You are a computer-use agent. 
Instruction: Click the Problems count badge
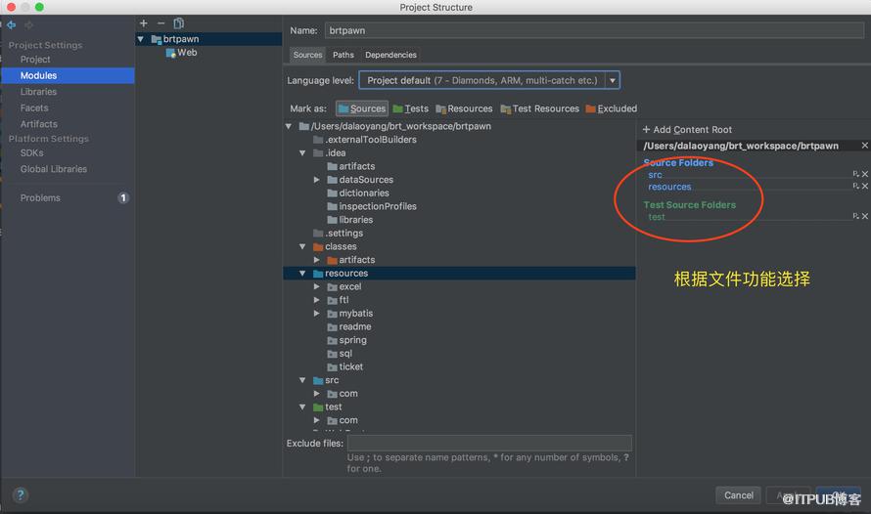click(123, 198)
